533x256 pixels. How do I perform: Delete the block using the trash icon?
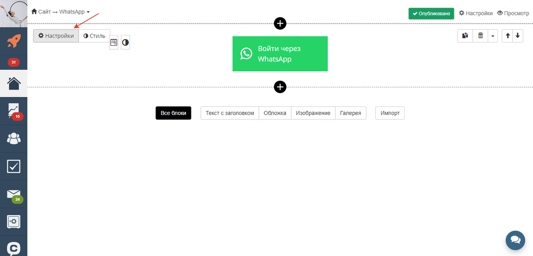point(480,36)
